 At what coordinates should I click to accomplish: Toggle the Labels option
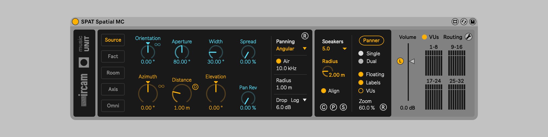pos(361,82)
